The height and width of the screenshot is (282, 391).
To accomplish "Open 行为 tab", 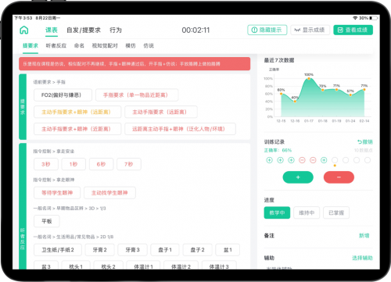I will (116, 30).
